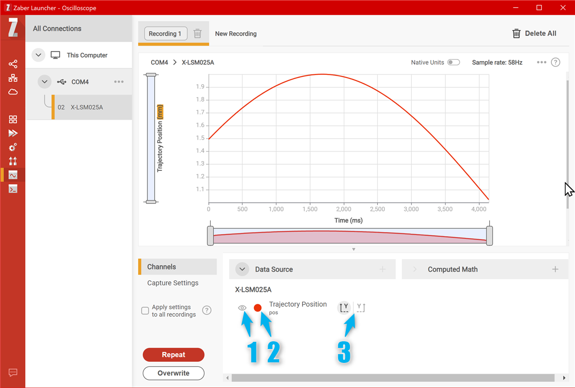Open the Capture Settings section

[x=173, y=283]
